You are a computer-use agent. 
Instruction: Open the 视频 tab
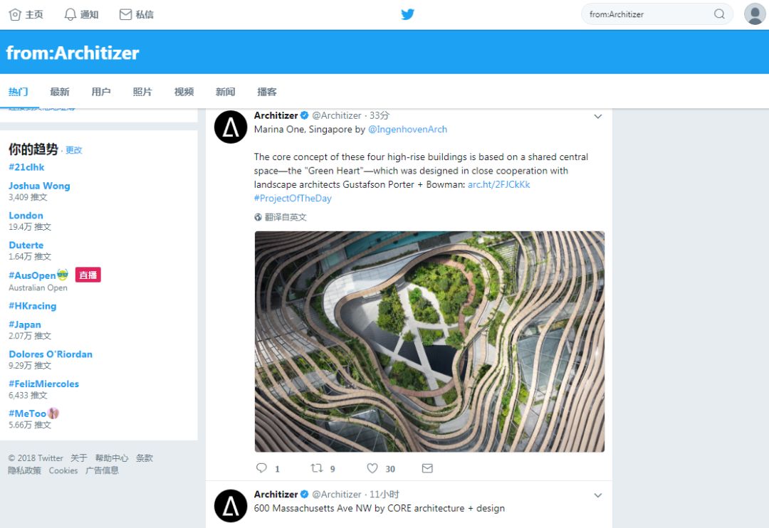click(x=184, y=92)
